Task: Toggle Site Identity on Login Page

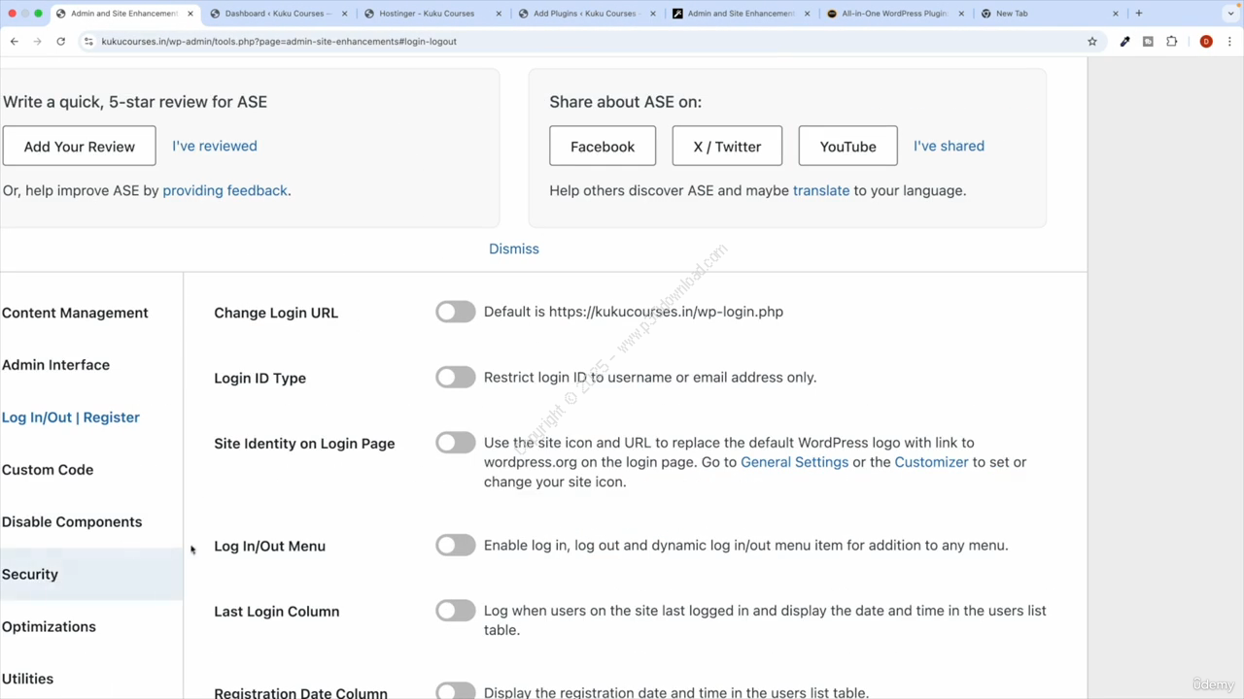Action: tap(455, 443)
